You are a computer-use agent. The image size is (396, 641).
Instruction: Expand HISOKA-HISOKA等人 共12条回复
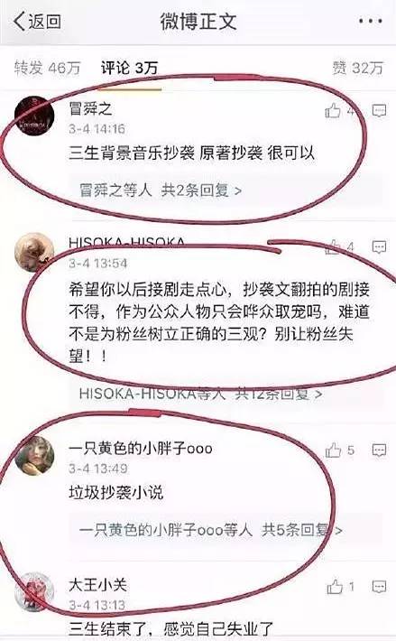pyautogui.click(x=200, y=394)
